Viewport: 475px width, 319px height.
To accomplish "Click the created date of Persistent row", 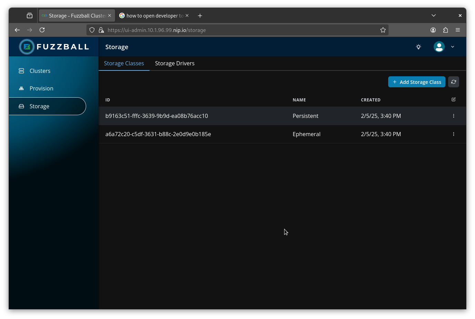I will coord(381,116).
